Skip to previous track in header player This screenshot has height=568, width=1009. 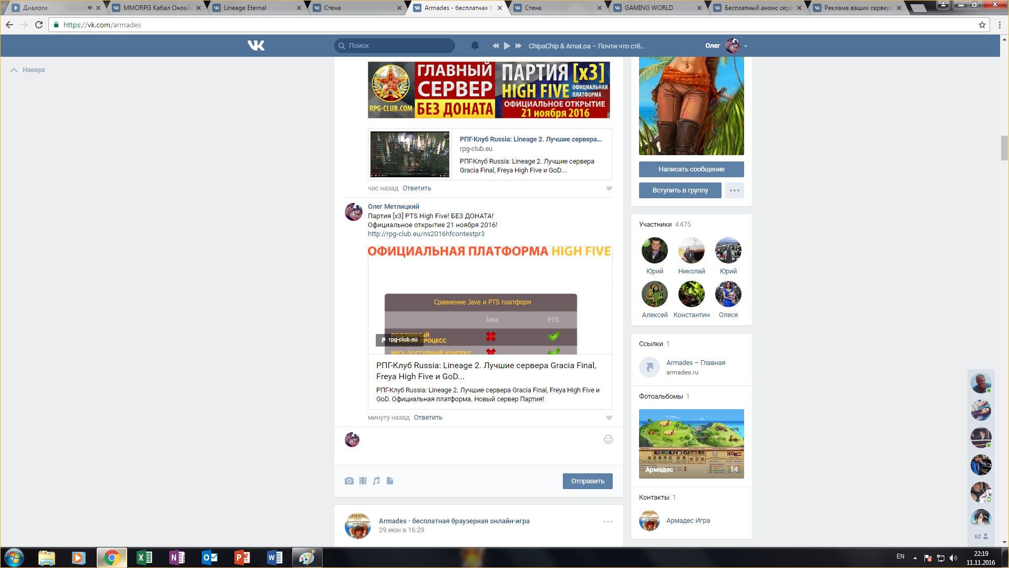[x=495, y=46]
